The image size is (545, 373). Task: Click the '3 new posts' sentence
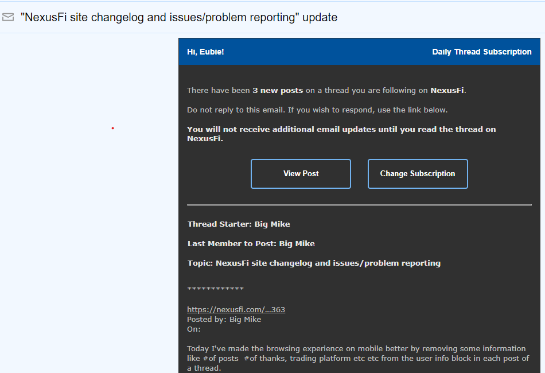tap(326, 91)
